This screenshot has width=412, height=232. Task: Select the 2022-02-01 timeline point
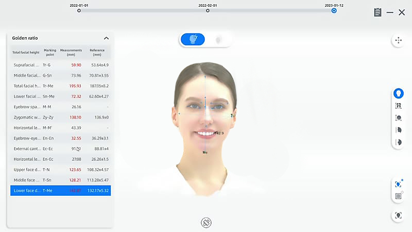pos(208,10)
